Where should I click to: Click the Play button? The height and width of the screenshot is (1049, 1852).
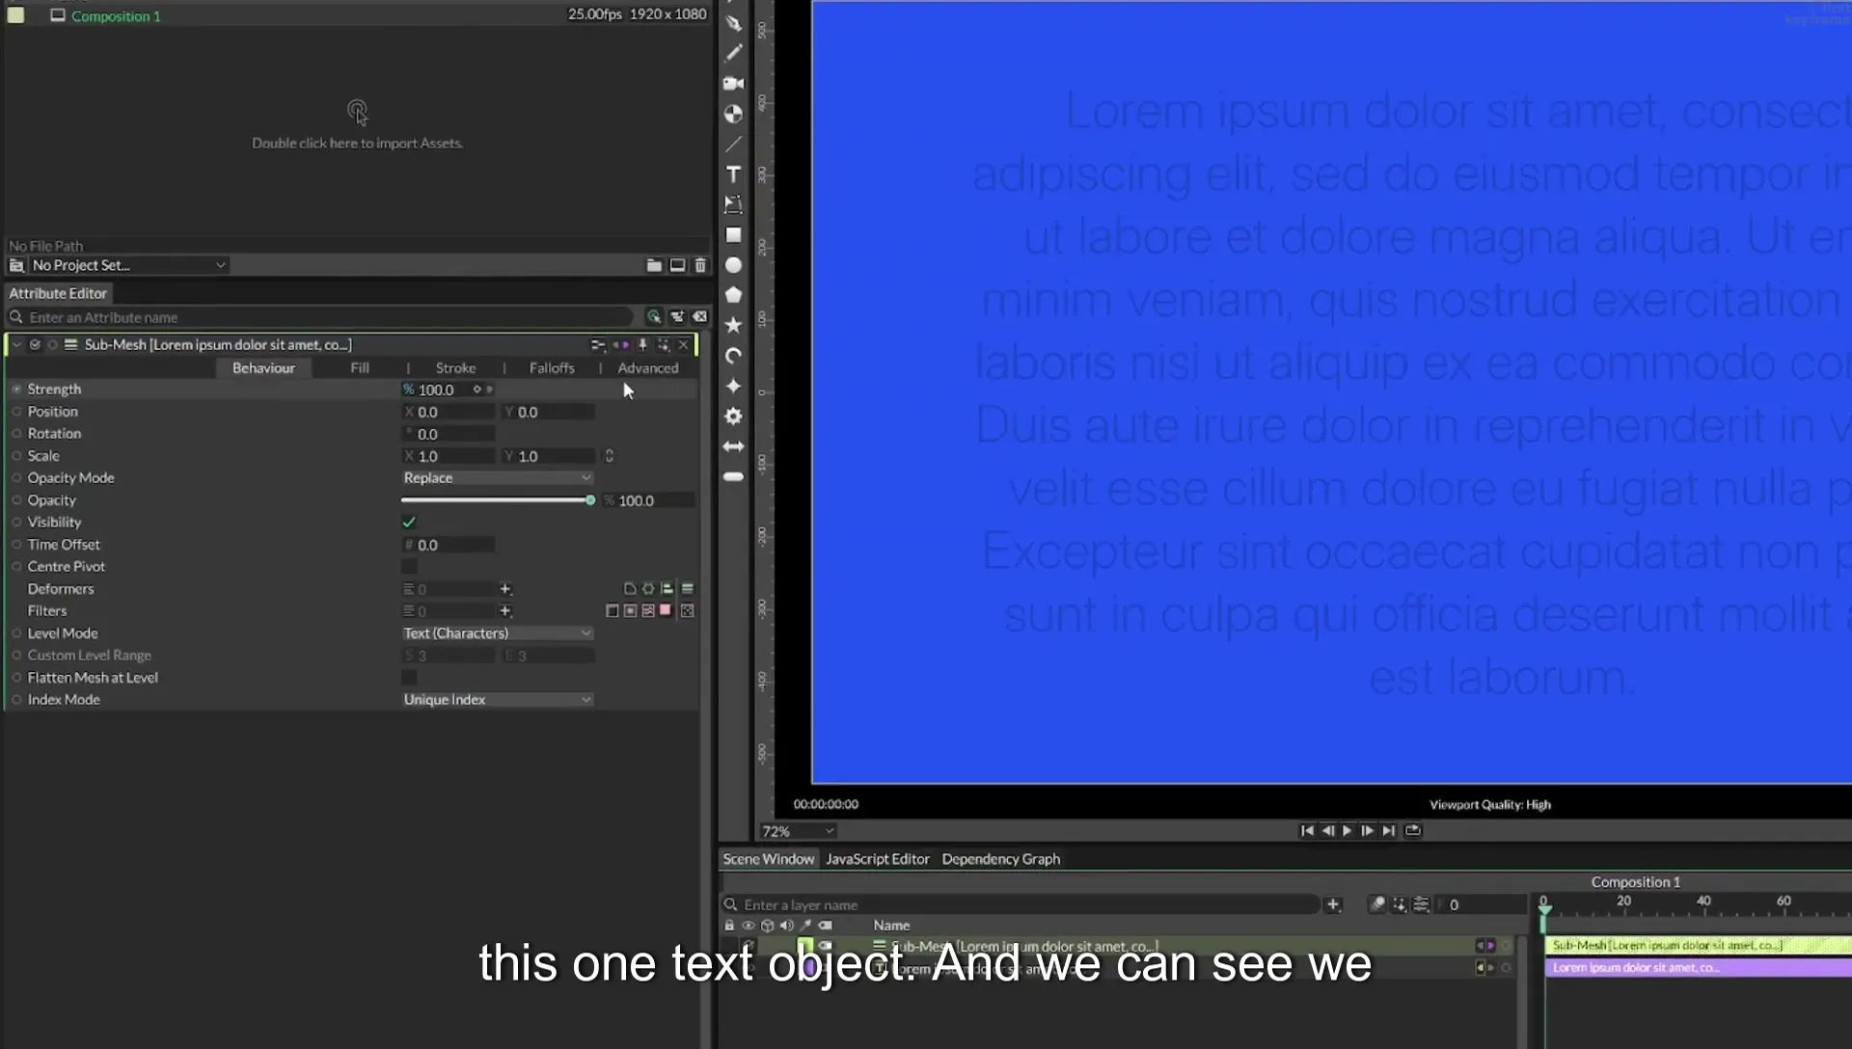click(1348, 830)
